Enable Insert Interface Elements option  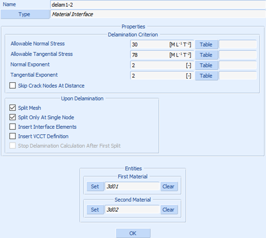click(13, 127)
